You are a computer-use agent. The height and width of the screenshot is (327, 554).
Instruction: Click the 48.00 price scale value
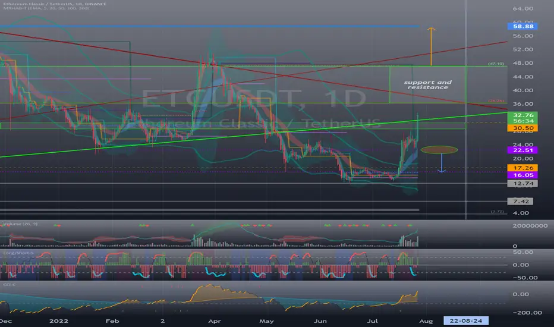pos(523,63)
